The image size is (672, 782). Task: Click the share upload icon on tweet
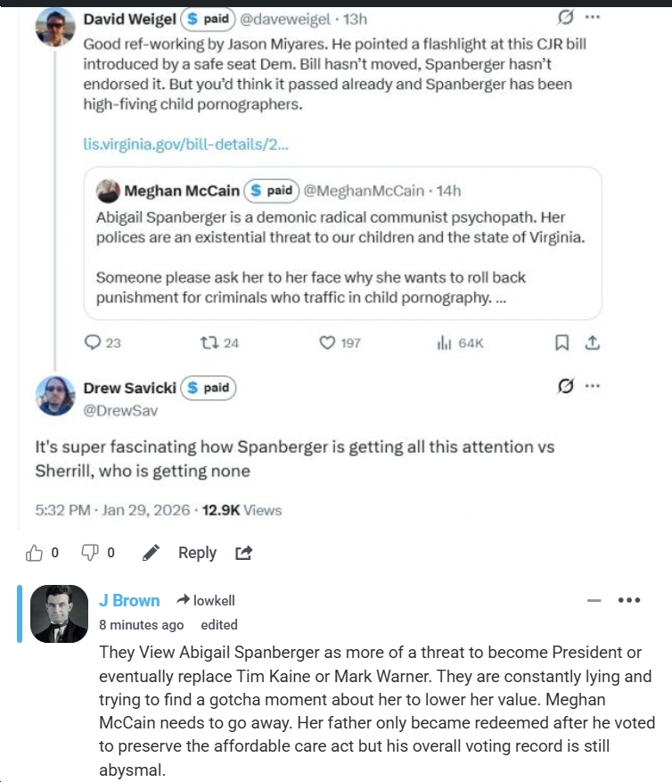(x=593, y=342)
